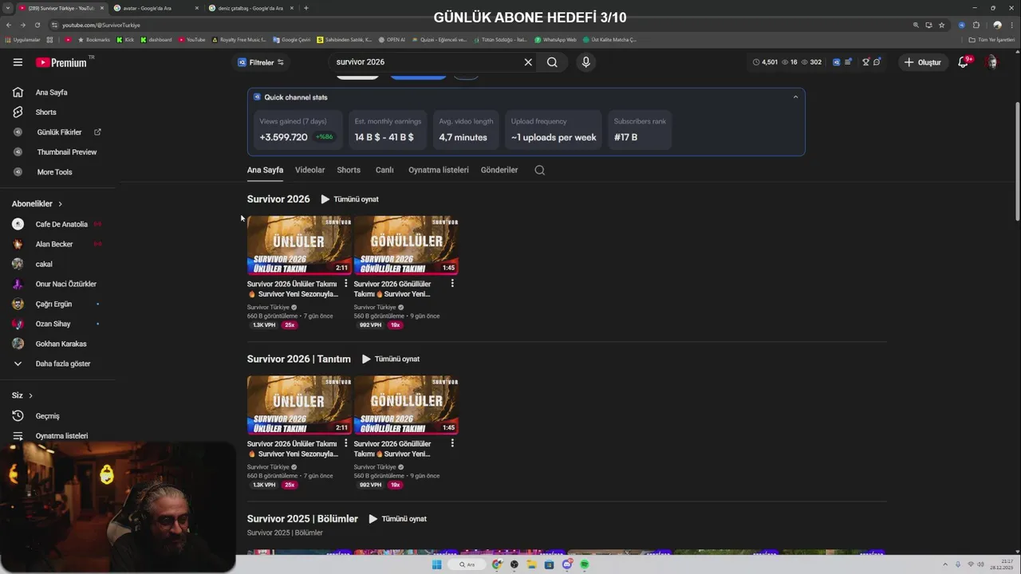Open Ünlüler thumbnail in Tanıtım section
1021x574 pixels.
click(x=299, y=405)
